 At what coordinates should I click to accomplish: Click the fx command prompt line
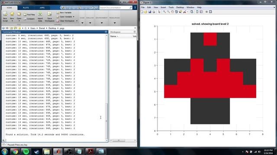tap(55, 140)
